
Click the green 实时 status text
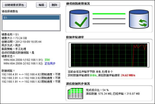point(47,60)
